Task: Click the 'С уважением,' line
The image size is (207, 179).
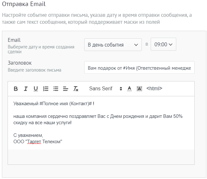Action: coord(28,135)
